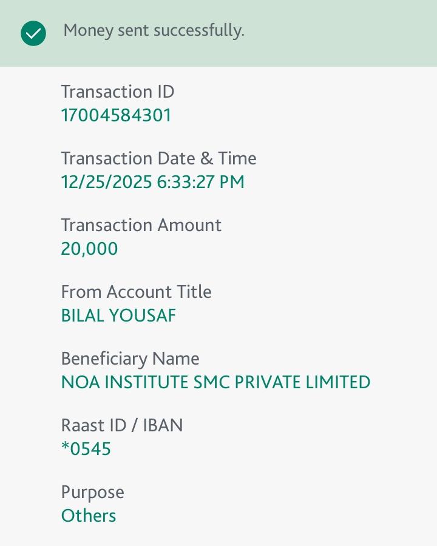Click the From Account Title label
437x546 pixels.
coord(136,292)
